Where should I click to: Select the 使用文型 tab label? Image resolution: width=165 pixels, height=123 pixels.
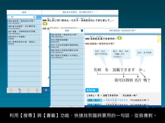coord(92,90)
